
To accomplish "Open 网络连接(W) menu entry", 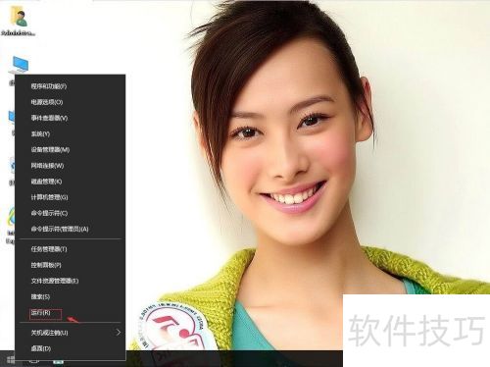I will coord(47,166).
